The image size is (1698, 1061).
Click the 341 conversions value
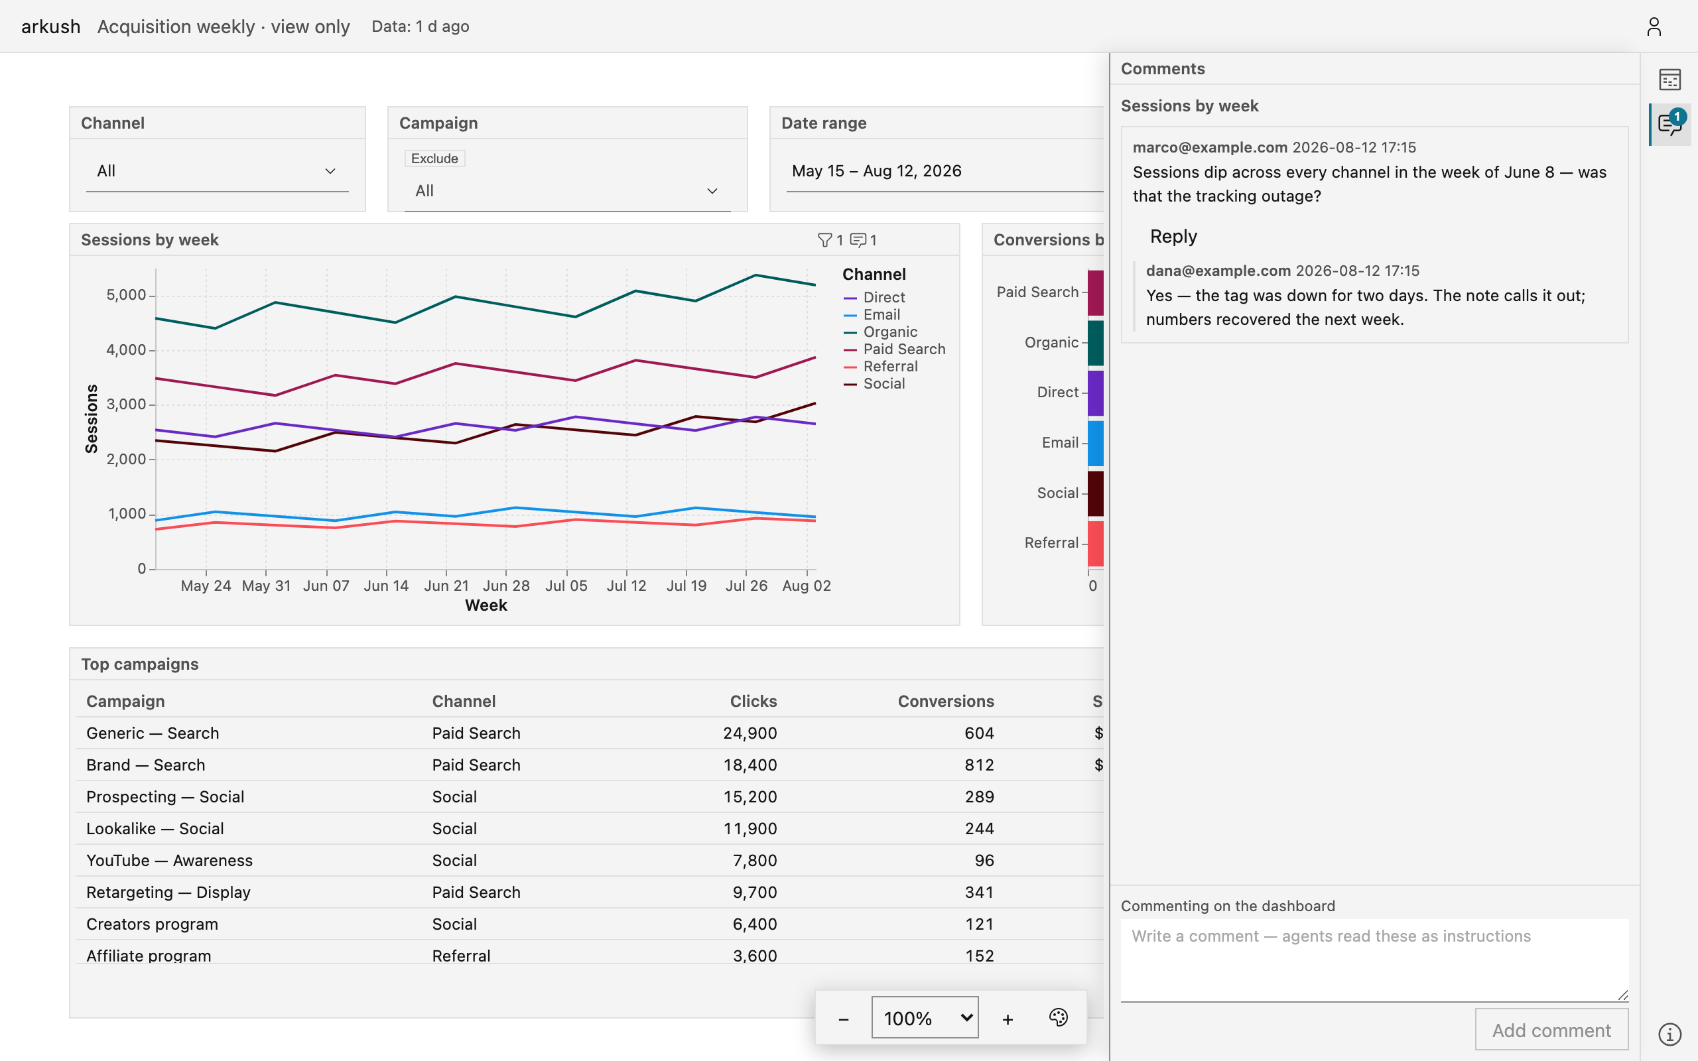[x=980, y=893]
